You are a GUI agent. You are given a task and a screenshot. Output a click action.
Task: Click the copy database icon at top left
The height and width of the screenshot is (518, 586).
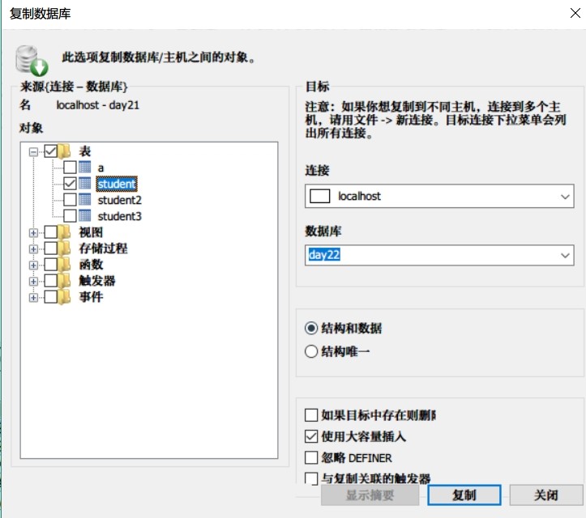[x=32, y=61]
